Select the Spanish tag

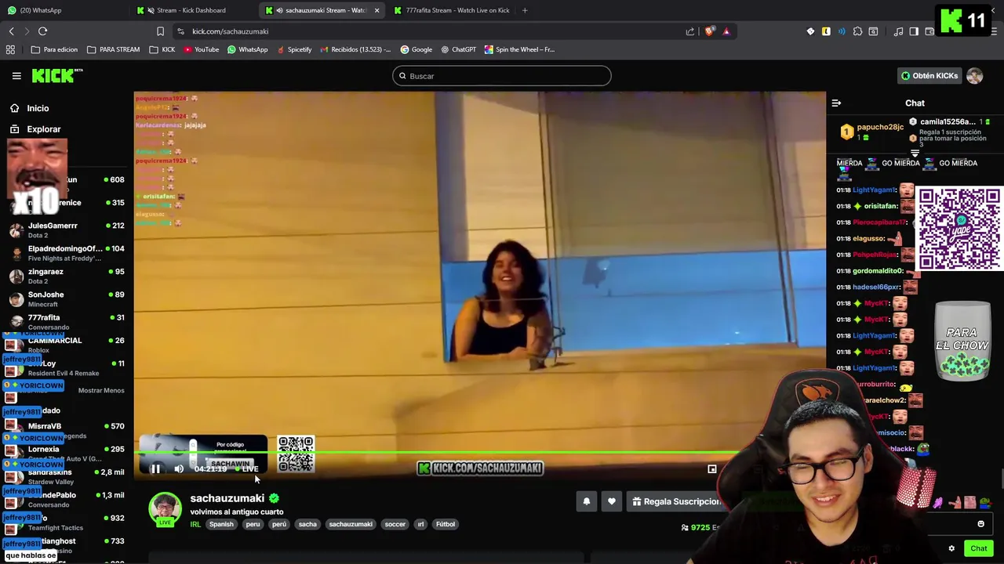point(221,524)
